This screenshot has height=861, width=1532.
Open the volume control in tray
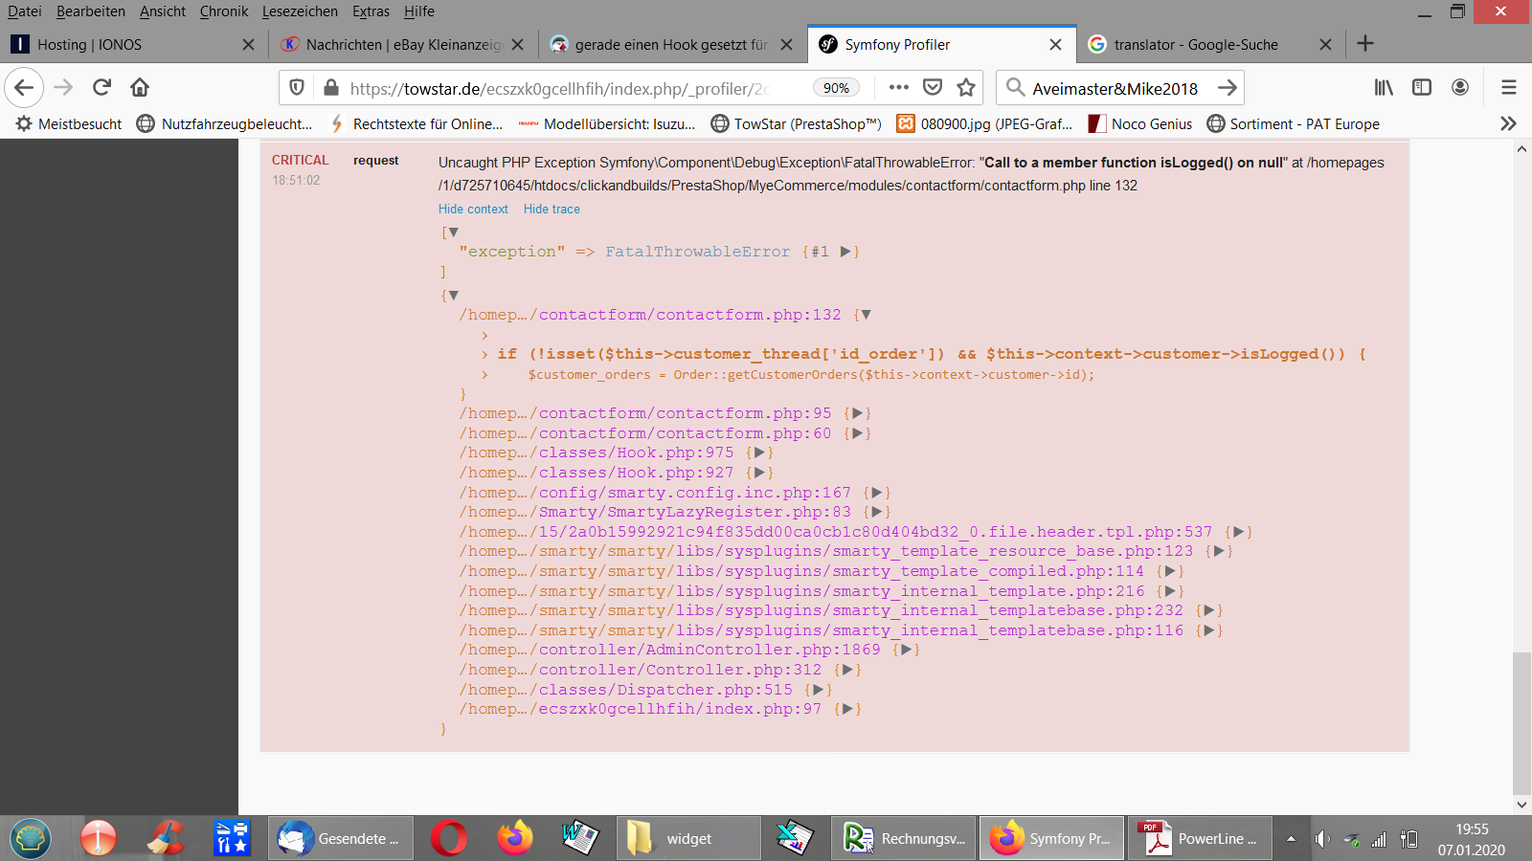pyautogui.click(x=1322, y=840)
